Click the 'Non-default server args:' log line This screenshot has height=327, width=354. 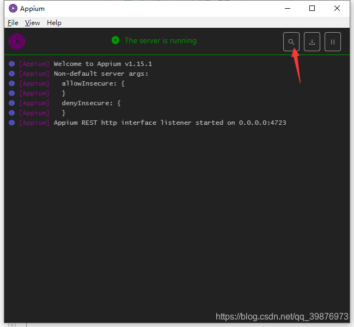(101, 74)
